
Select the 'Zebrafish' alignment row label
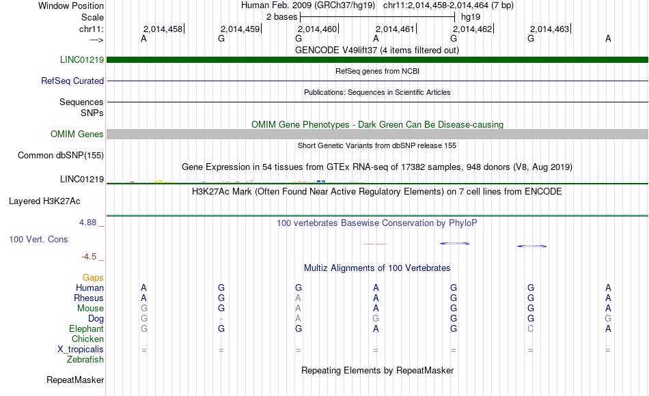85,359
